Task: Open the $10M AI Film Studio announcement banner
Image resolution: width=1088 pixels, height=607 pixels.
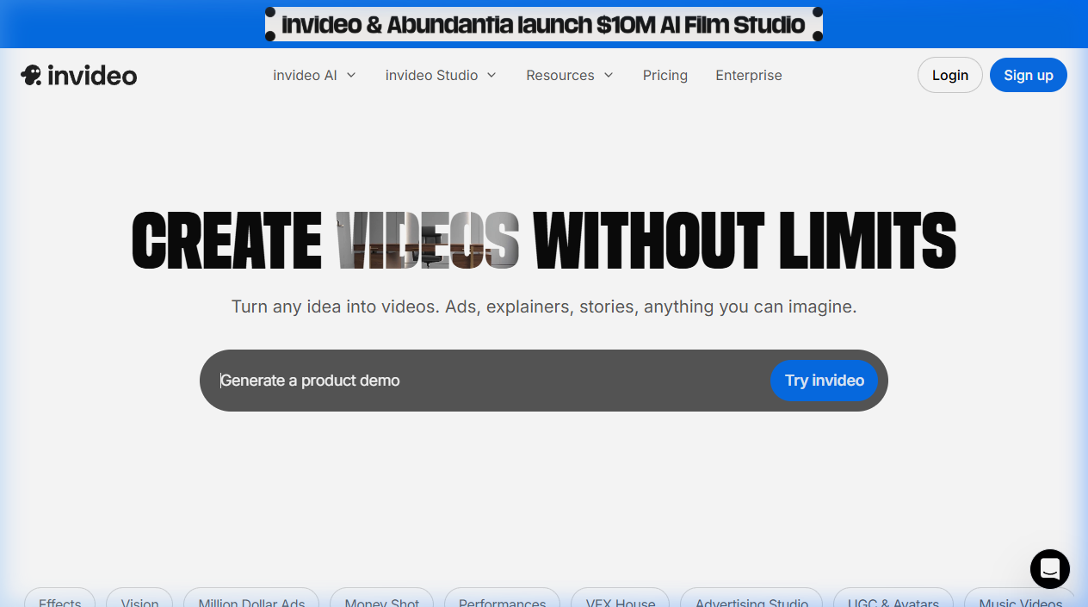Action: [543, 24]
